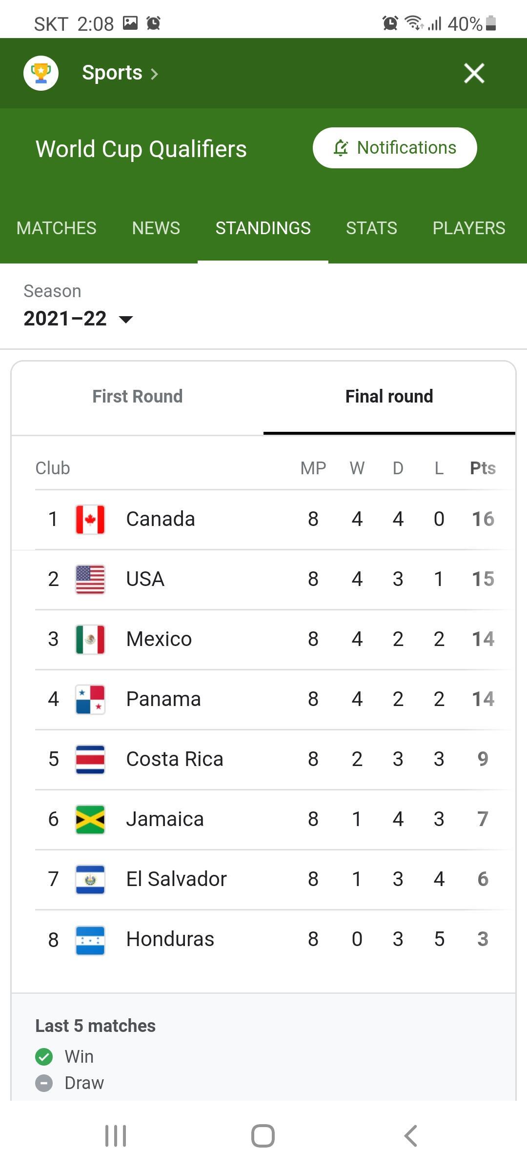Tap the Panama flag icon

coord(90,699)
